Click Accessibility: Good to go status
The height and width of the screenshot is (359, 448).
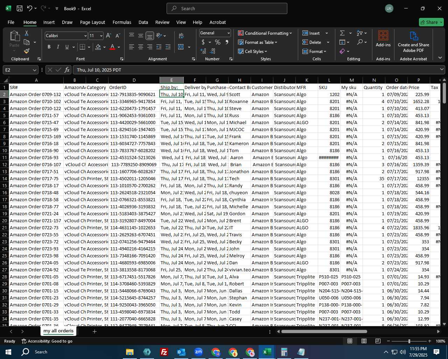coord(47,341)
